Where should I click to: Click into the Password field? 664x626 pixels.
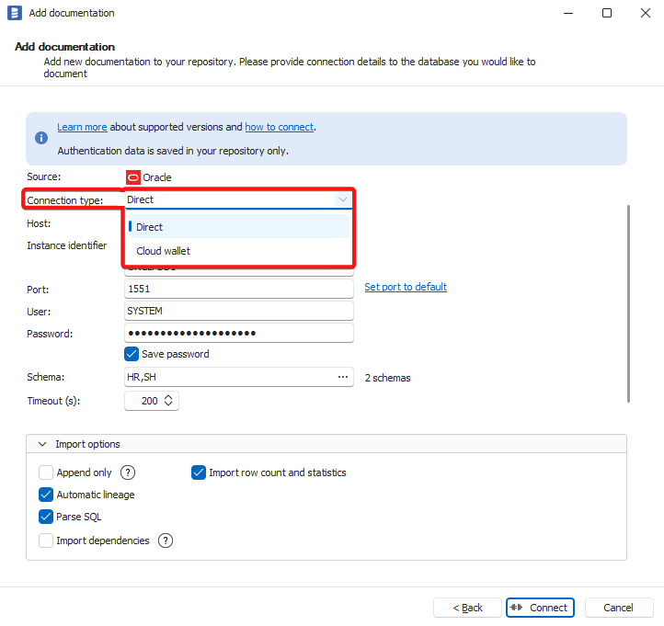(239, 333)
